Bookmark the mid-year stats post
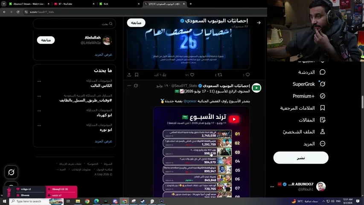 [137, 75]
